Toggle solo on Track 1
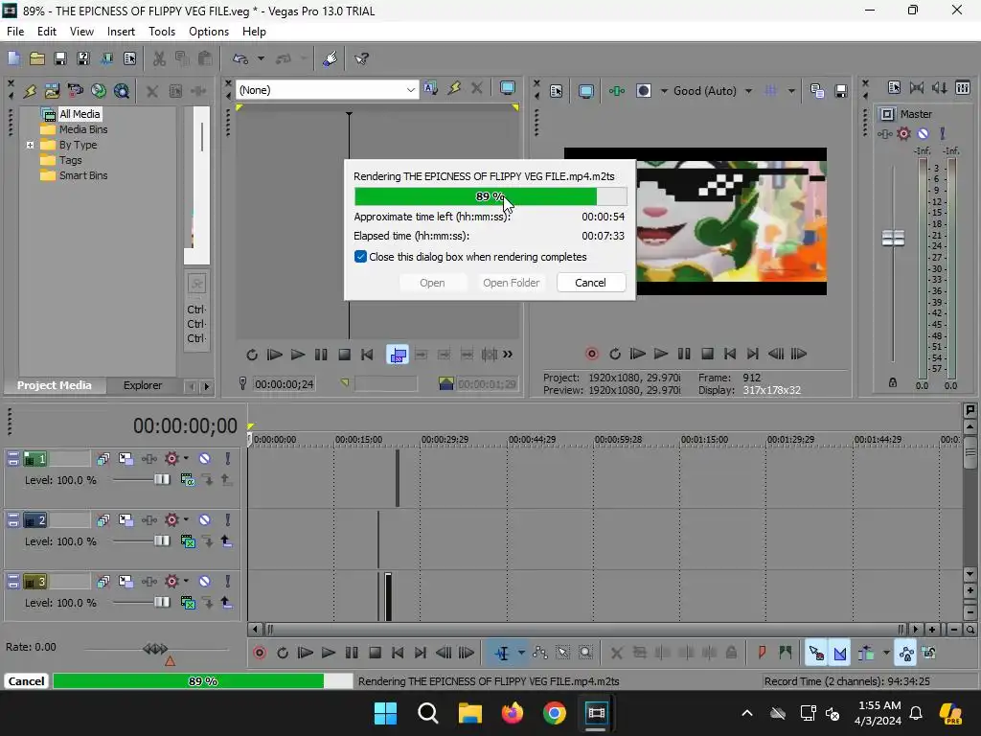The width and height of the screenshot is (981, 736). coord(228,459)
